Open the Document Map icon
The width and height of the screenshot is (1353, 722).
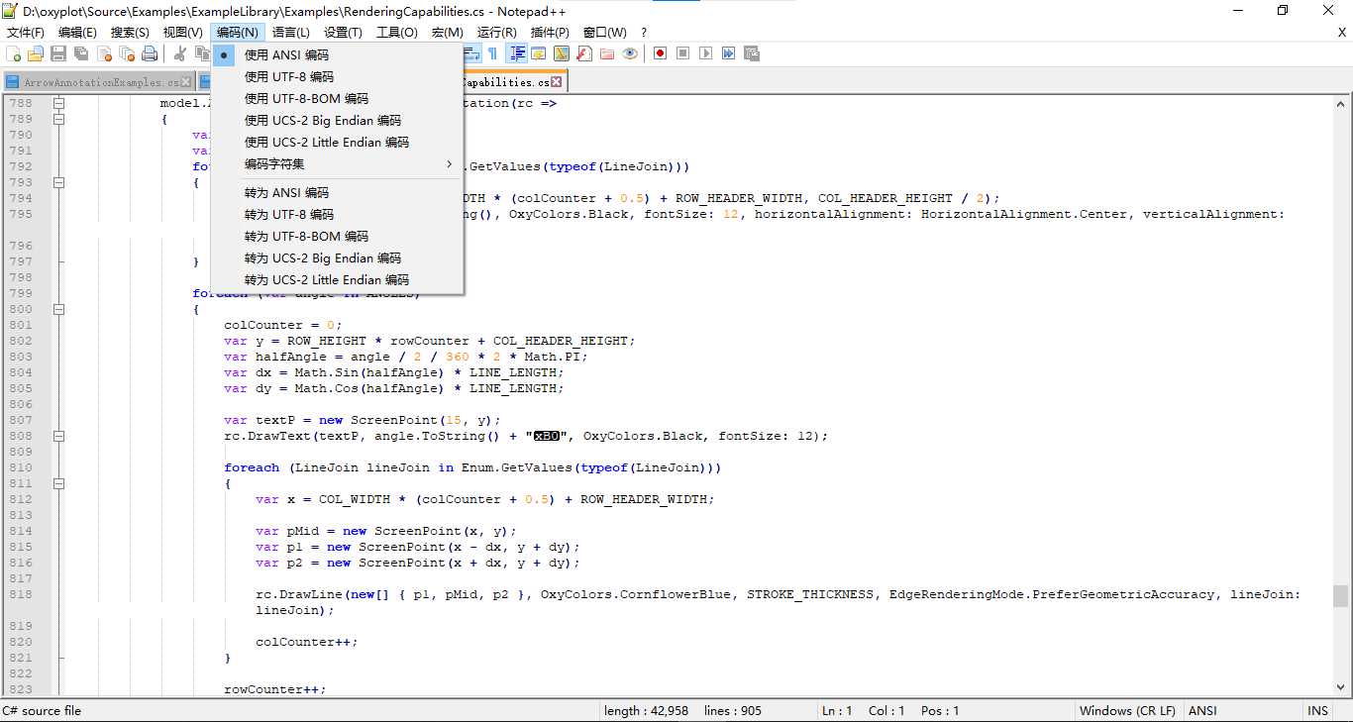click(x=562, y=53)
